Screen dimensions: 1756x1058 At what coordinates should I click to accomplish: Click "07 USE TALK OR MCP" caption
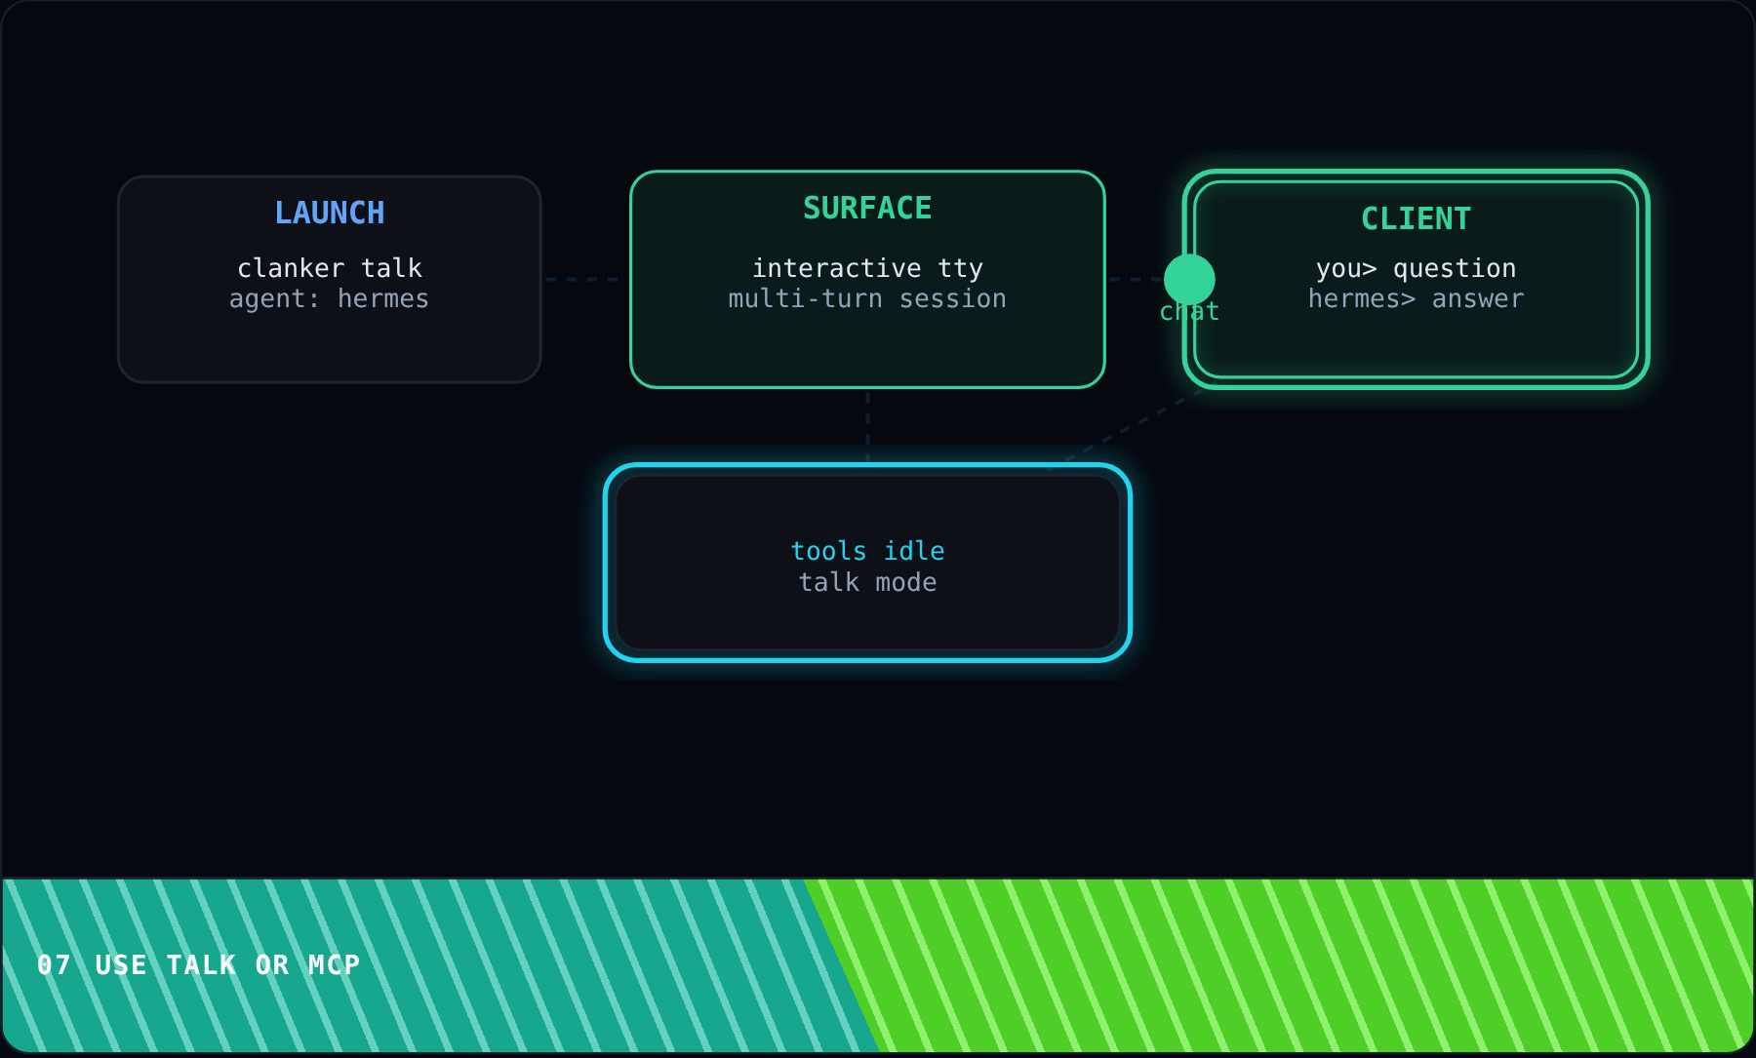coord(199,965)
